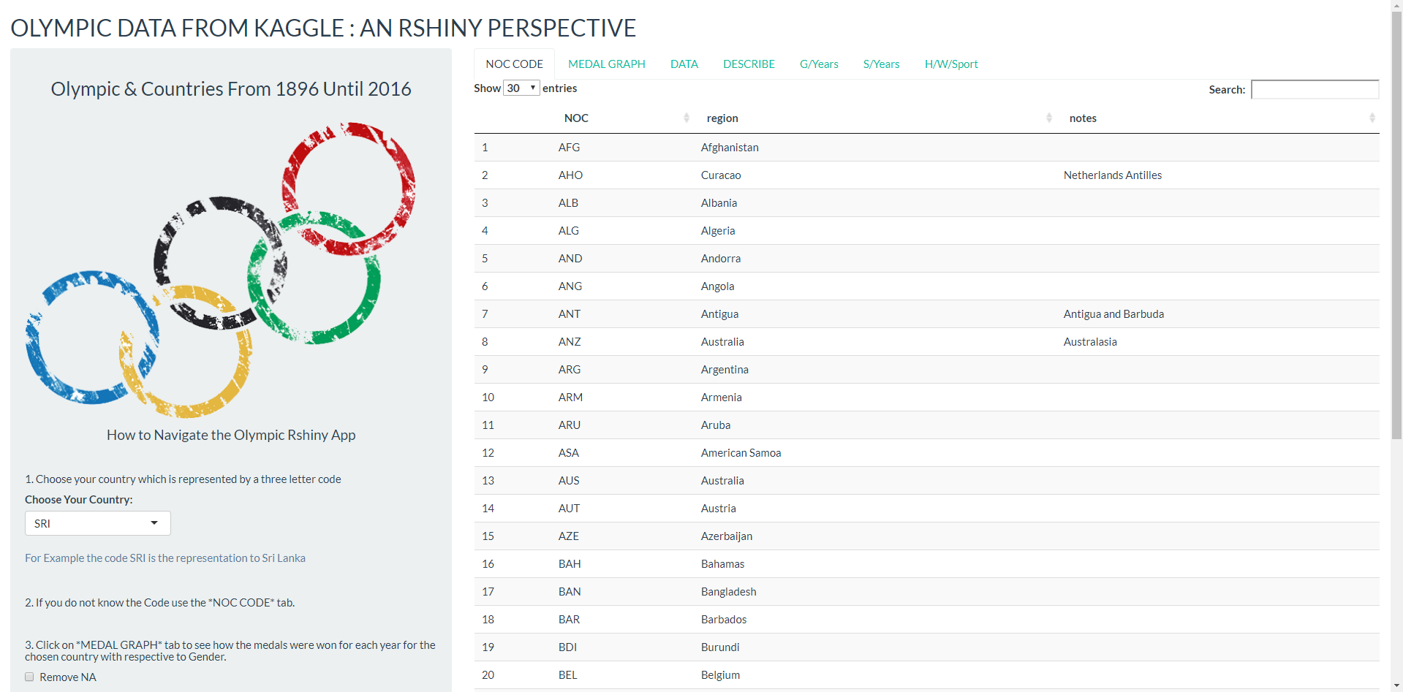Open the Show entries count dropdown
1403x692 pixels.
[521, 88]
